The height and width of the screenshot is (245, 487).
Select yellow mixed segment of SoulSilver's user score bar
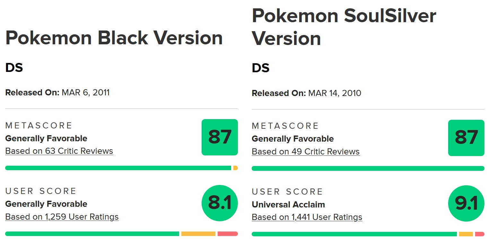(x=466, y=234)
